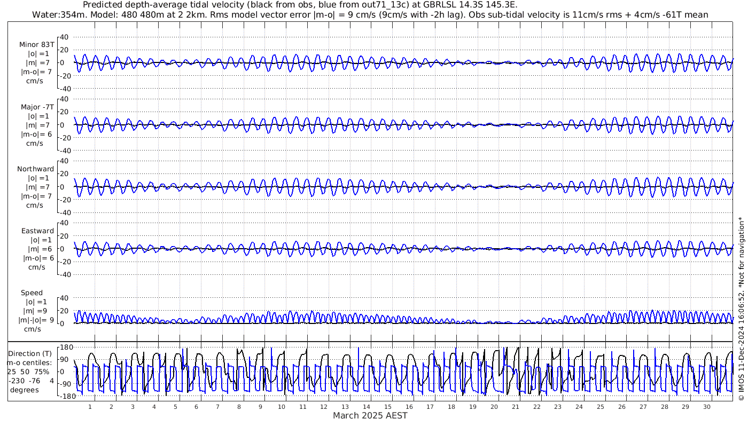Click the x-axis day label '7'
Image resolution: width=748 pixels, height=427 pixels.
click(x=217, y=407)
